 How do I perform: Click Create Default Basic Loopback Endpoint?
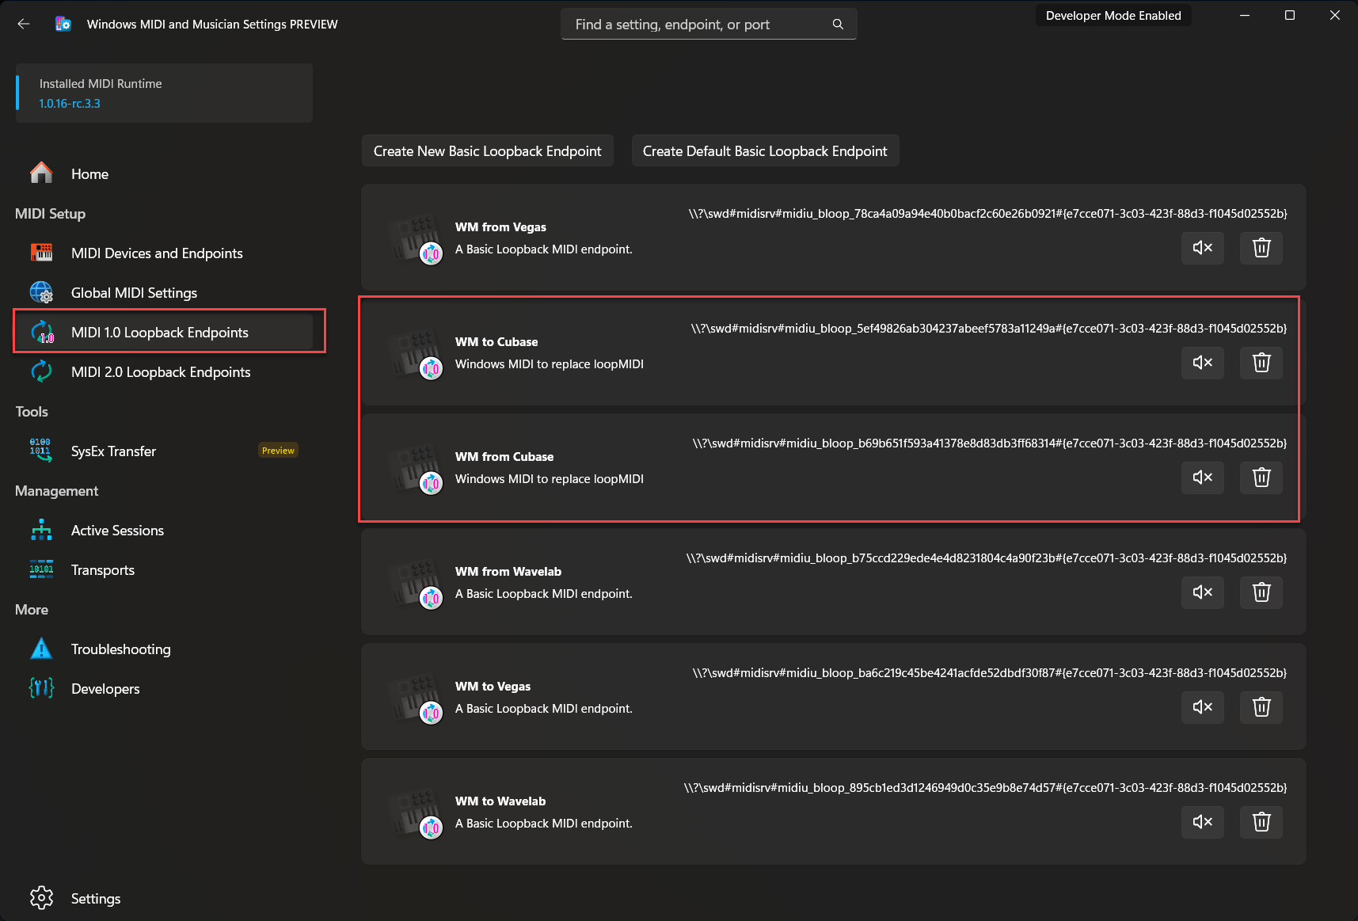pyautogui.click(x=765, y=151)
